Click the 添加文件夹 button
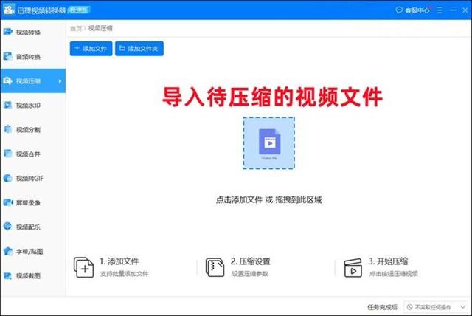 click(x=139, y=49)
